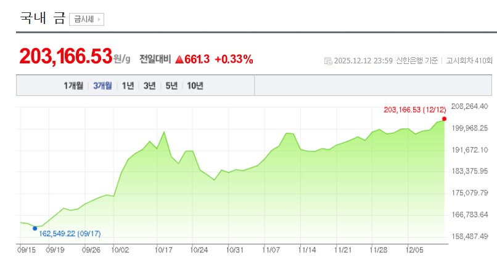Switch to the 3개월 period tab

click(x=102, y=86)
